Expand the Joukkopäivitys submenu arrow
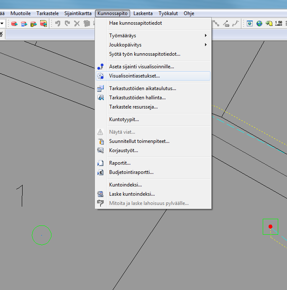287x290 pixels. click(206, 44)
